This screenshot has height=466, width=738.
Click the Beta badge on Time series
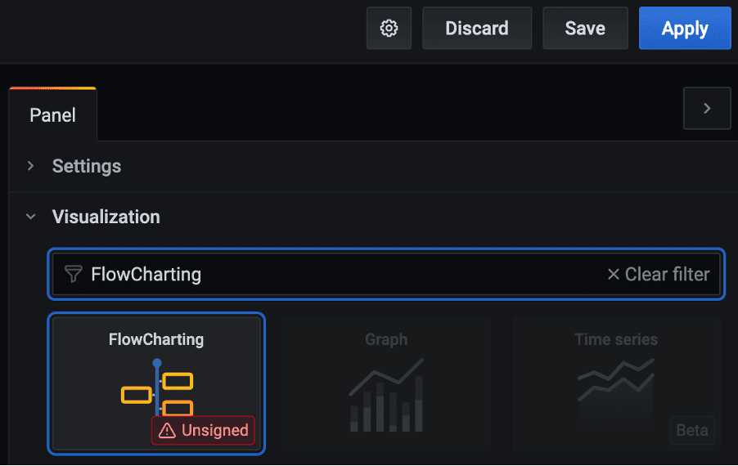pyautogui.click(x=692, y=430)
